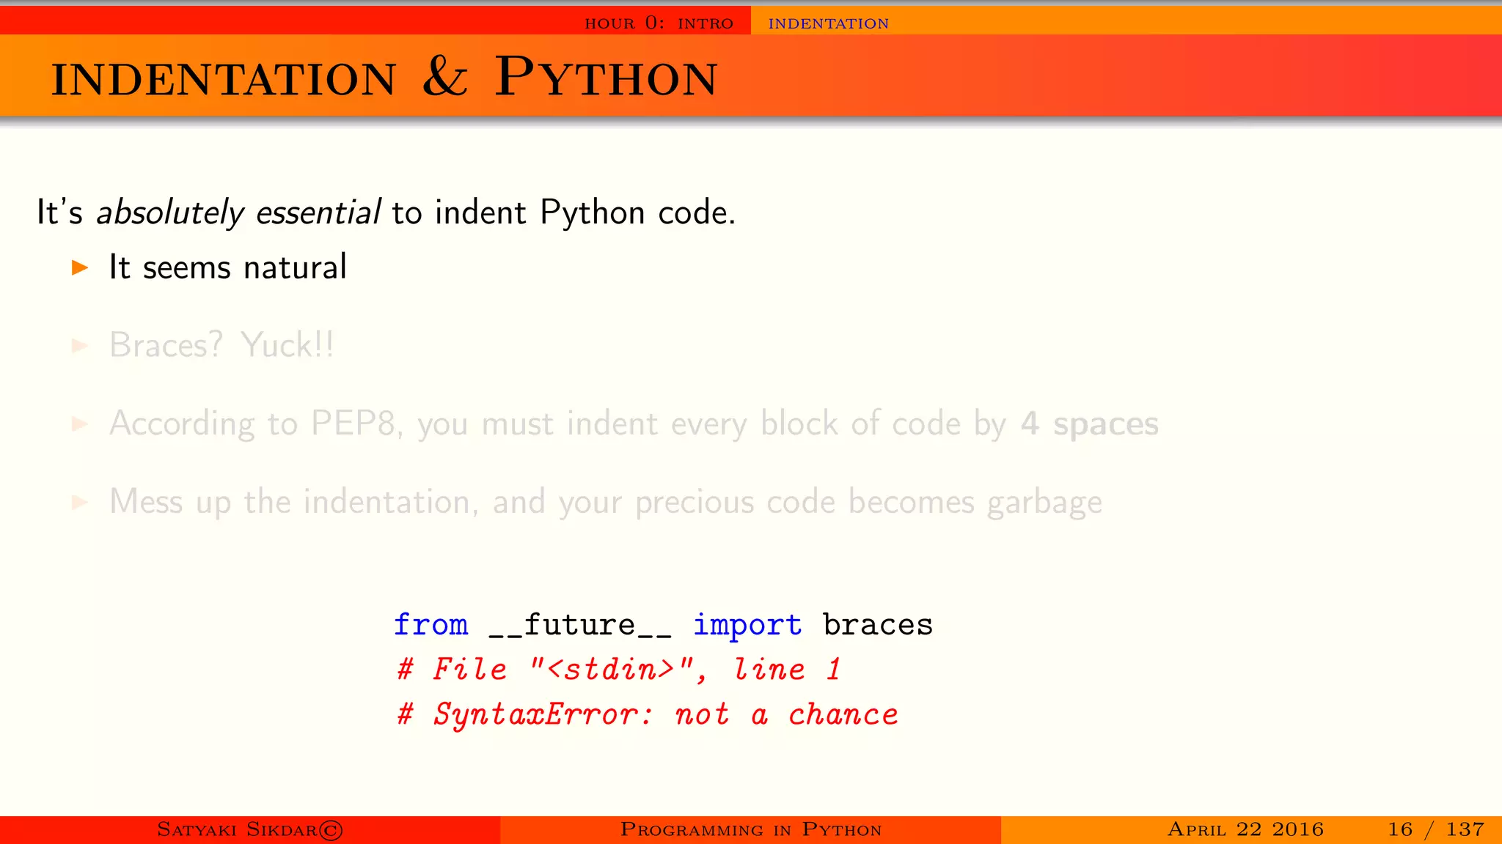Select '__future__' in the code line
Viewport: 1502px width, 844px height.
579,626
